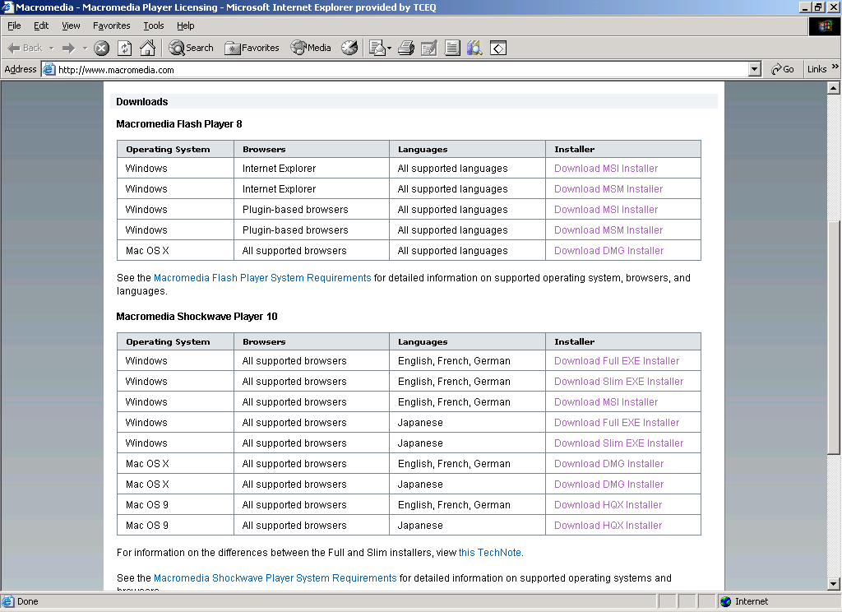
Task: Click the Windows flag throbber logo
Action: tap(825, 25)
